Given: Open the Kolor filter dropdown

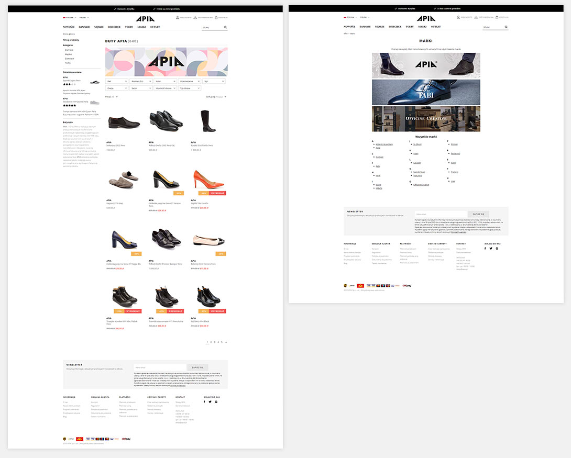Looking at the screenshot, I should [165, 82].
